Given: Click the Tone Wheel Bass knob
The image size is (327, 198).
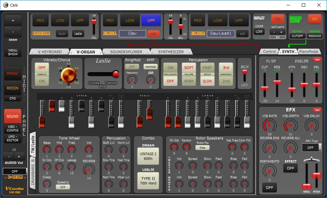Looking at the screenshot, I should [47, 149].
